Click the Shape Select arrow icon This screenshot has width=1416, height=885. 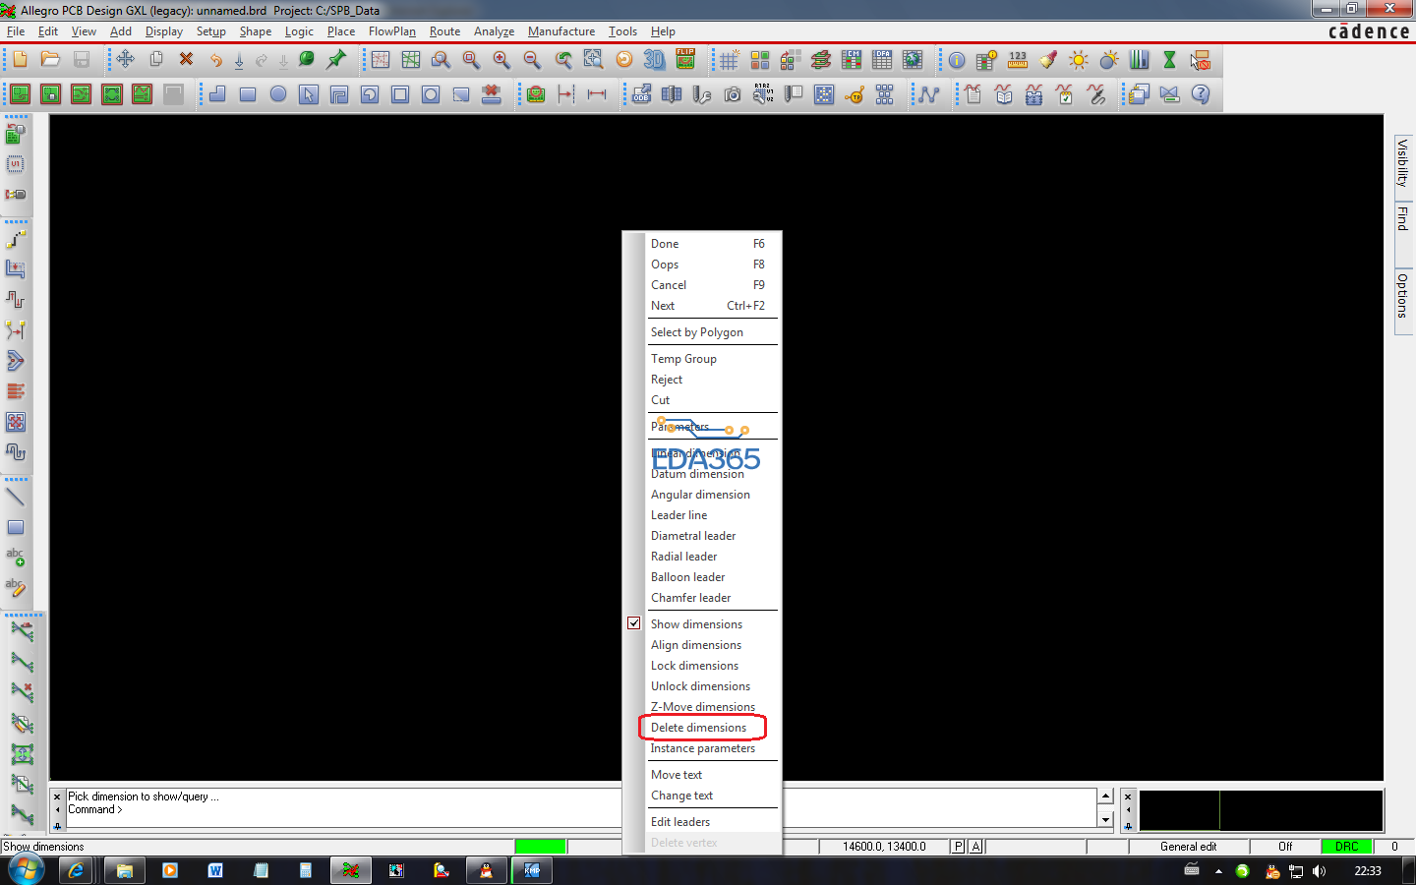[x=309, y=94]
